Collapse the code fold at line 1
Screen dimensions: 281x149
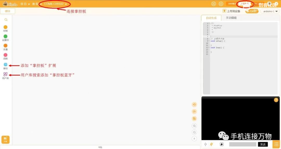tap(209, 23)
